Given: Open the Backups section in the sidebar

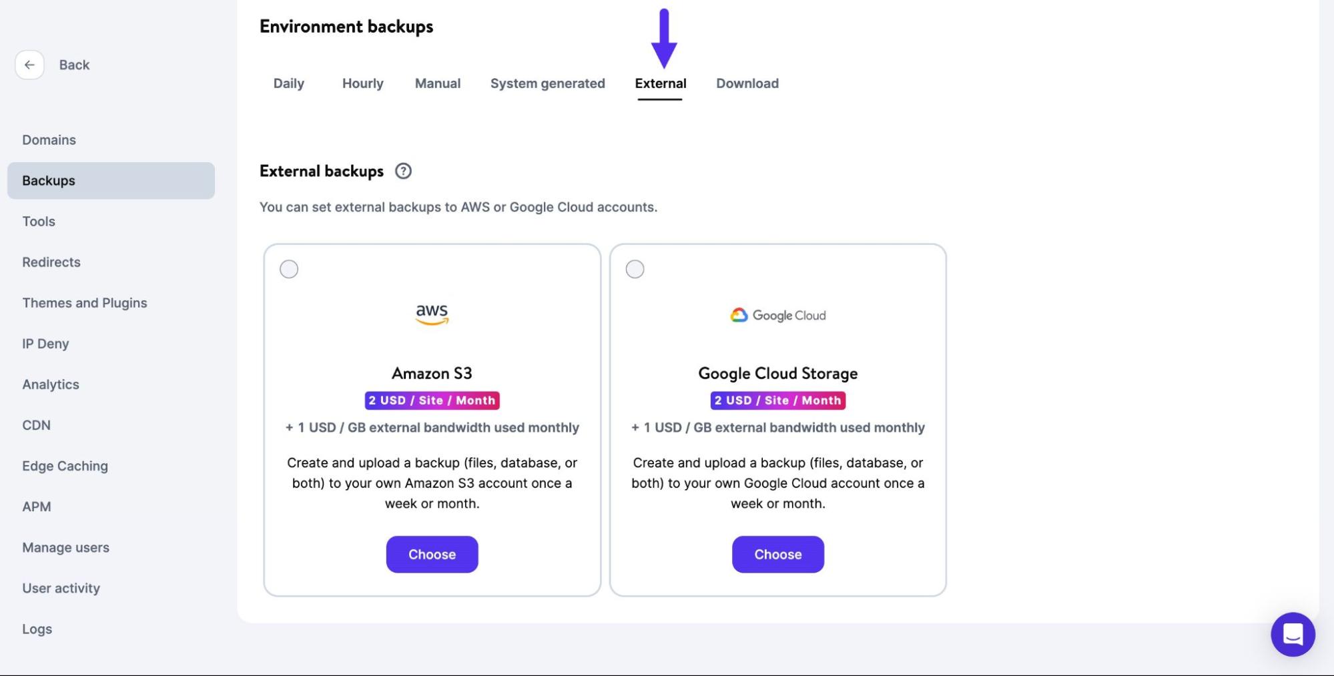Looking at the screenshot, I should click(48, 180).
